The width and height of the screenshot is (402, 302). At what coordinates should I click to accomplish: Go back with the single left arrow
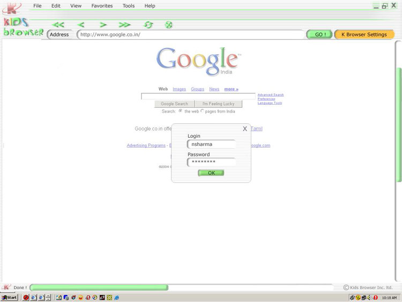click(x=81, y=25)
